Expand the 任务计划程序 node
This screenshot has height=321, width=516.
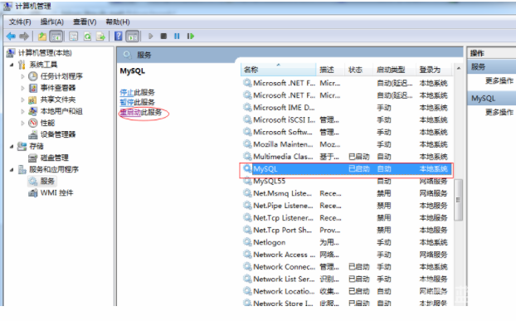22,76
